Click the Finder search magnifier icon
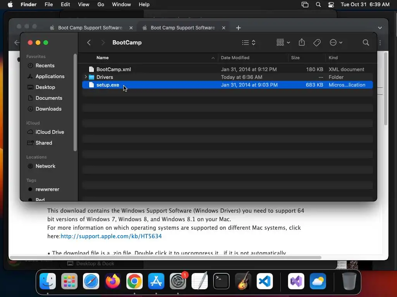The image size is (397, 297). pos(366,43)
